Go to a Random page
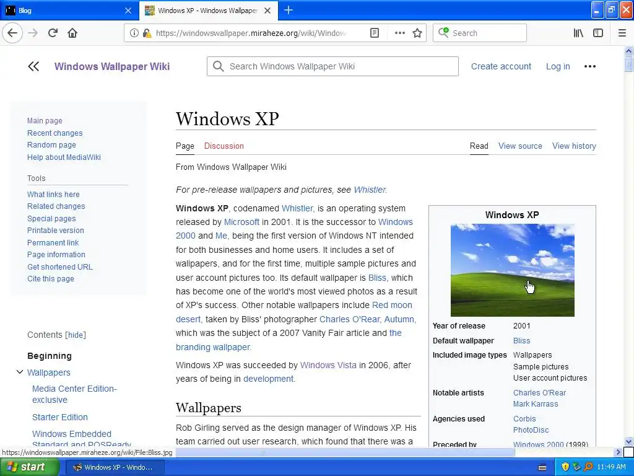This screenshot has height=476, width=634. pyautogui.click(x=51, y=145)
